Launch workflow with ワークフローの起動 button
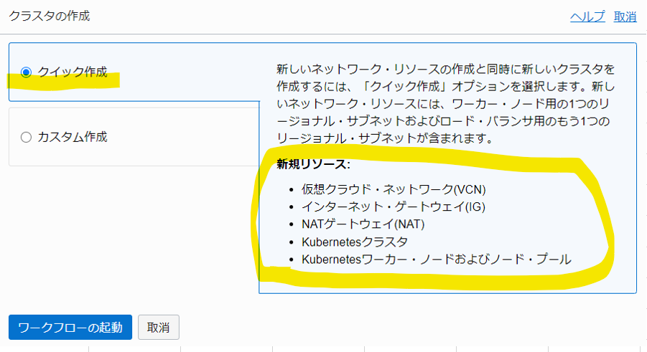The height and width of the screenshot is (352, 647). tap(70, 328)
